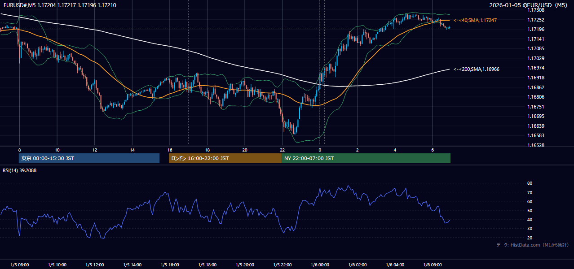574x269 pixels.
Task: Click price scale value 1.17141
Action: (x=536, y=39)
